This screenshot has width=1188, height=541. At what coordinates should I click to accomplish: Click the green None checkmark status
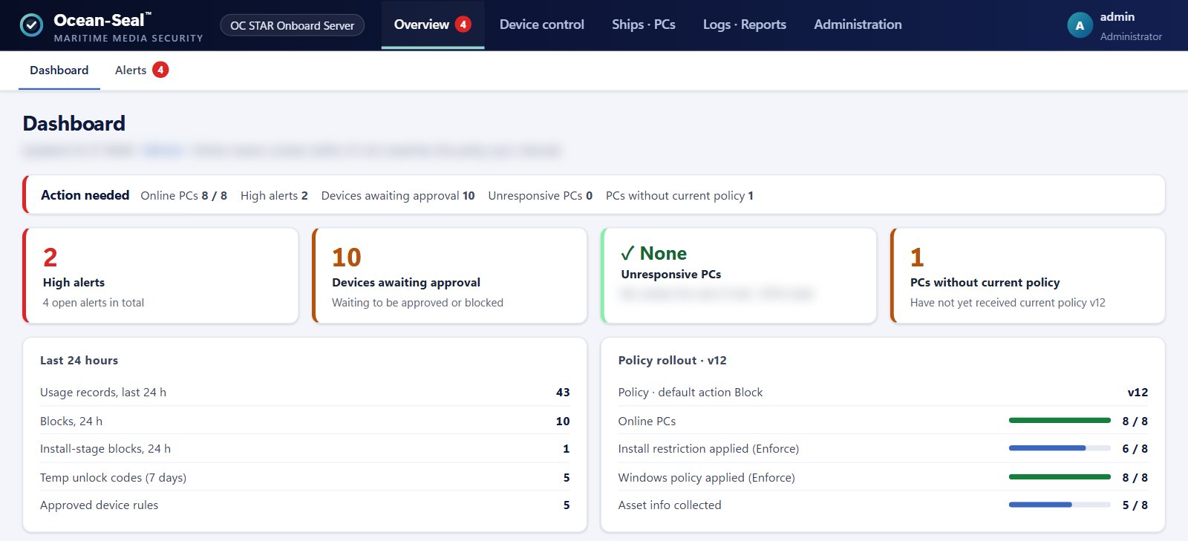[653, 254]
